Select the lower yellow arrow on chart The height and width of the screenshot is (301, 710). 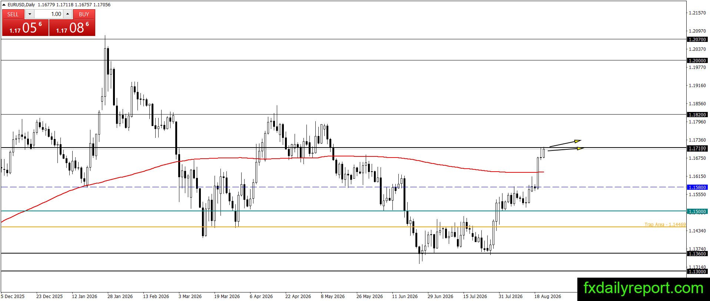(x=566, y=149)
